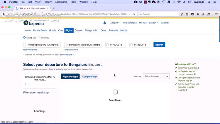
Task: Click the calendar icon of return date
Action: pos(132,45)
